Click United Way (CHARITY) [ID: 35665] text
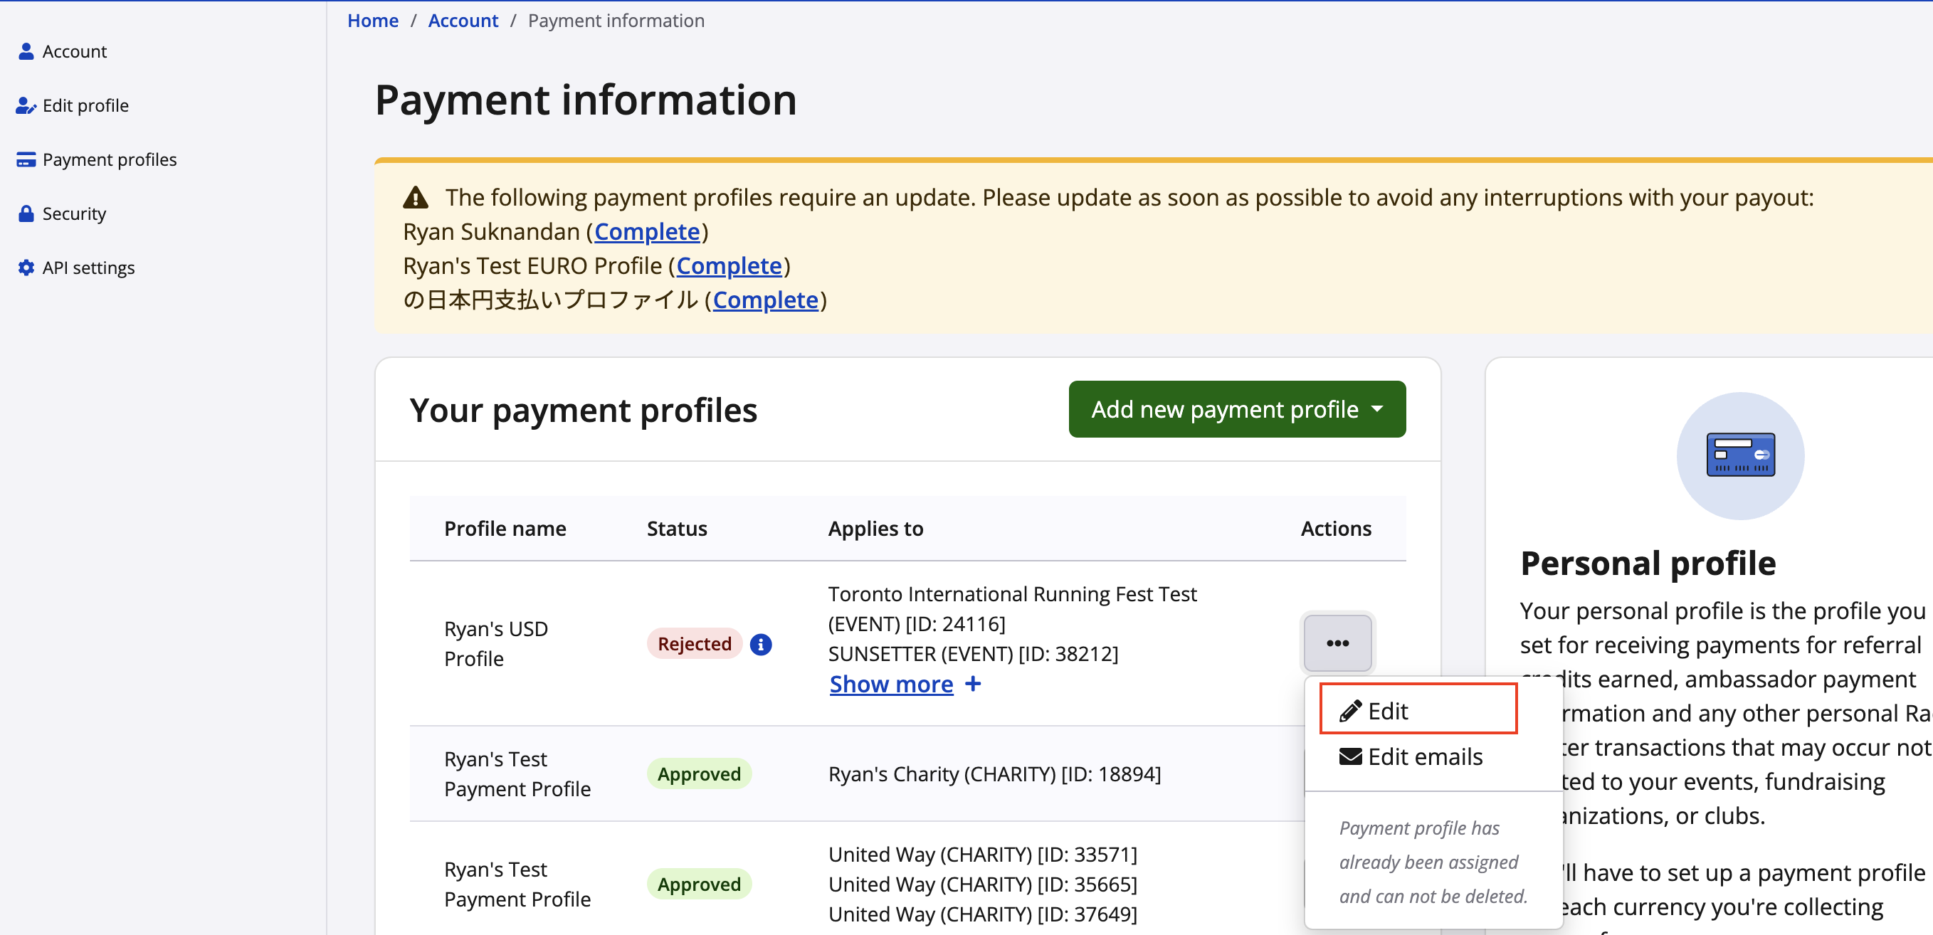The width and height of the screenshot is (1933, 935). point(983,884)
